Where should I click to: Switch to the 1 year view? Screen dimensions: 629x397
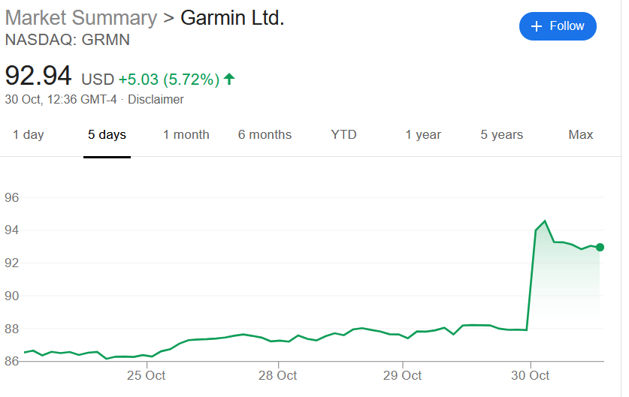423,134
